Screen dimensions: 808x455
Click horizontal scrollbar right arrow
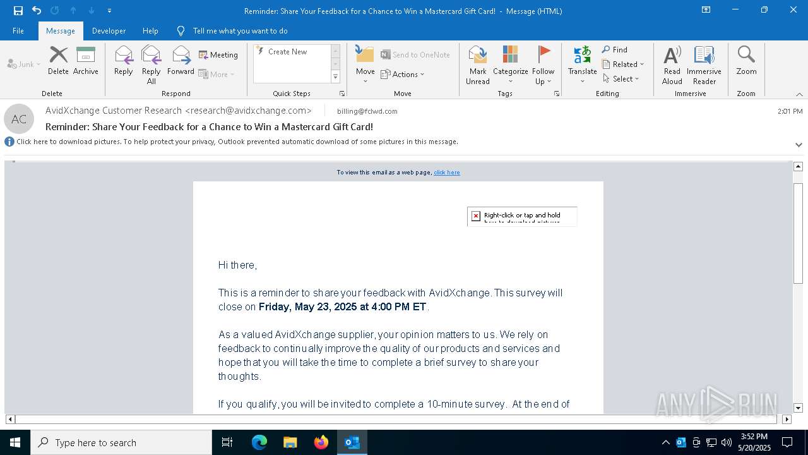coord(787,419)
